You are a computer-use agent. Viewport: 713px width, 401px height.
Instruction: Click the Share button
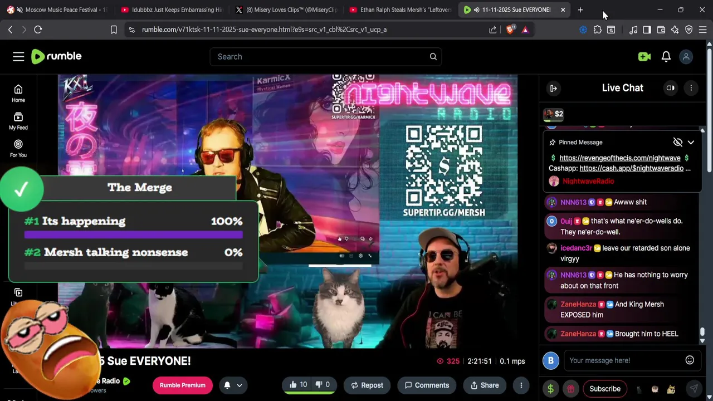click(x=485, y=385)
